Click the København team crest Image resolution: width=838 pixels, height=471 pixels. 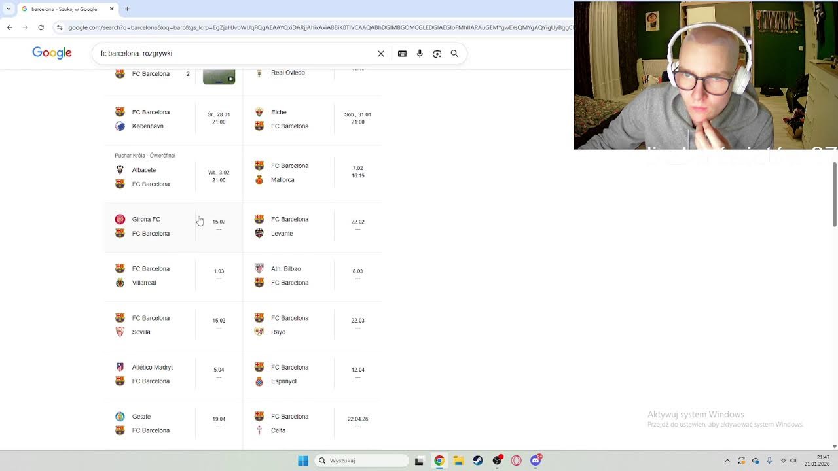120,126
